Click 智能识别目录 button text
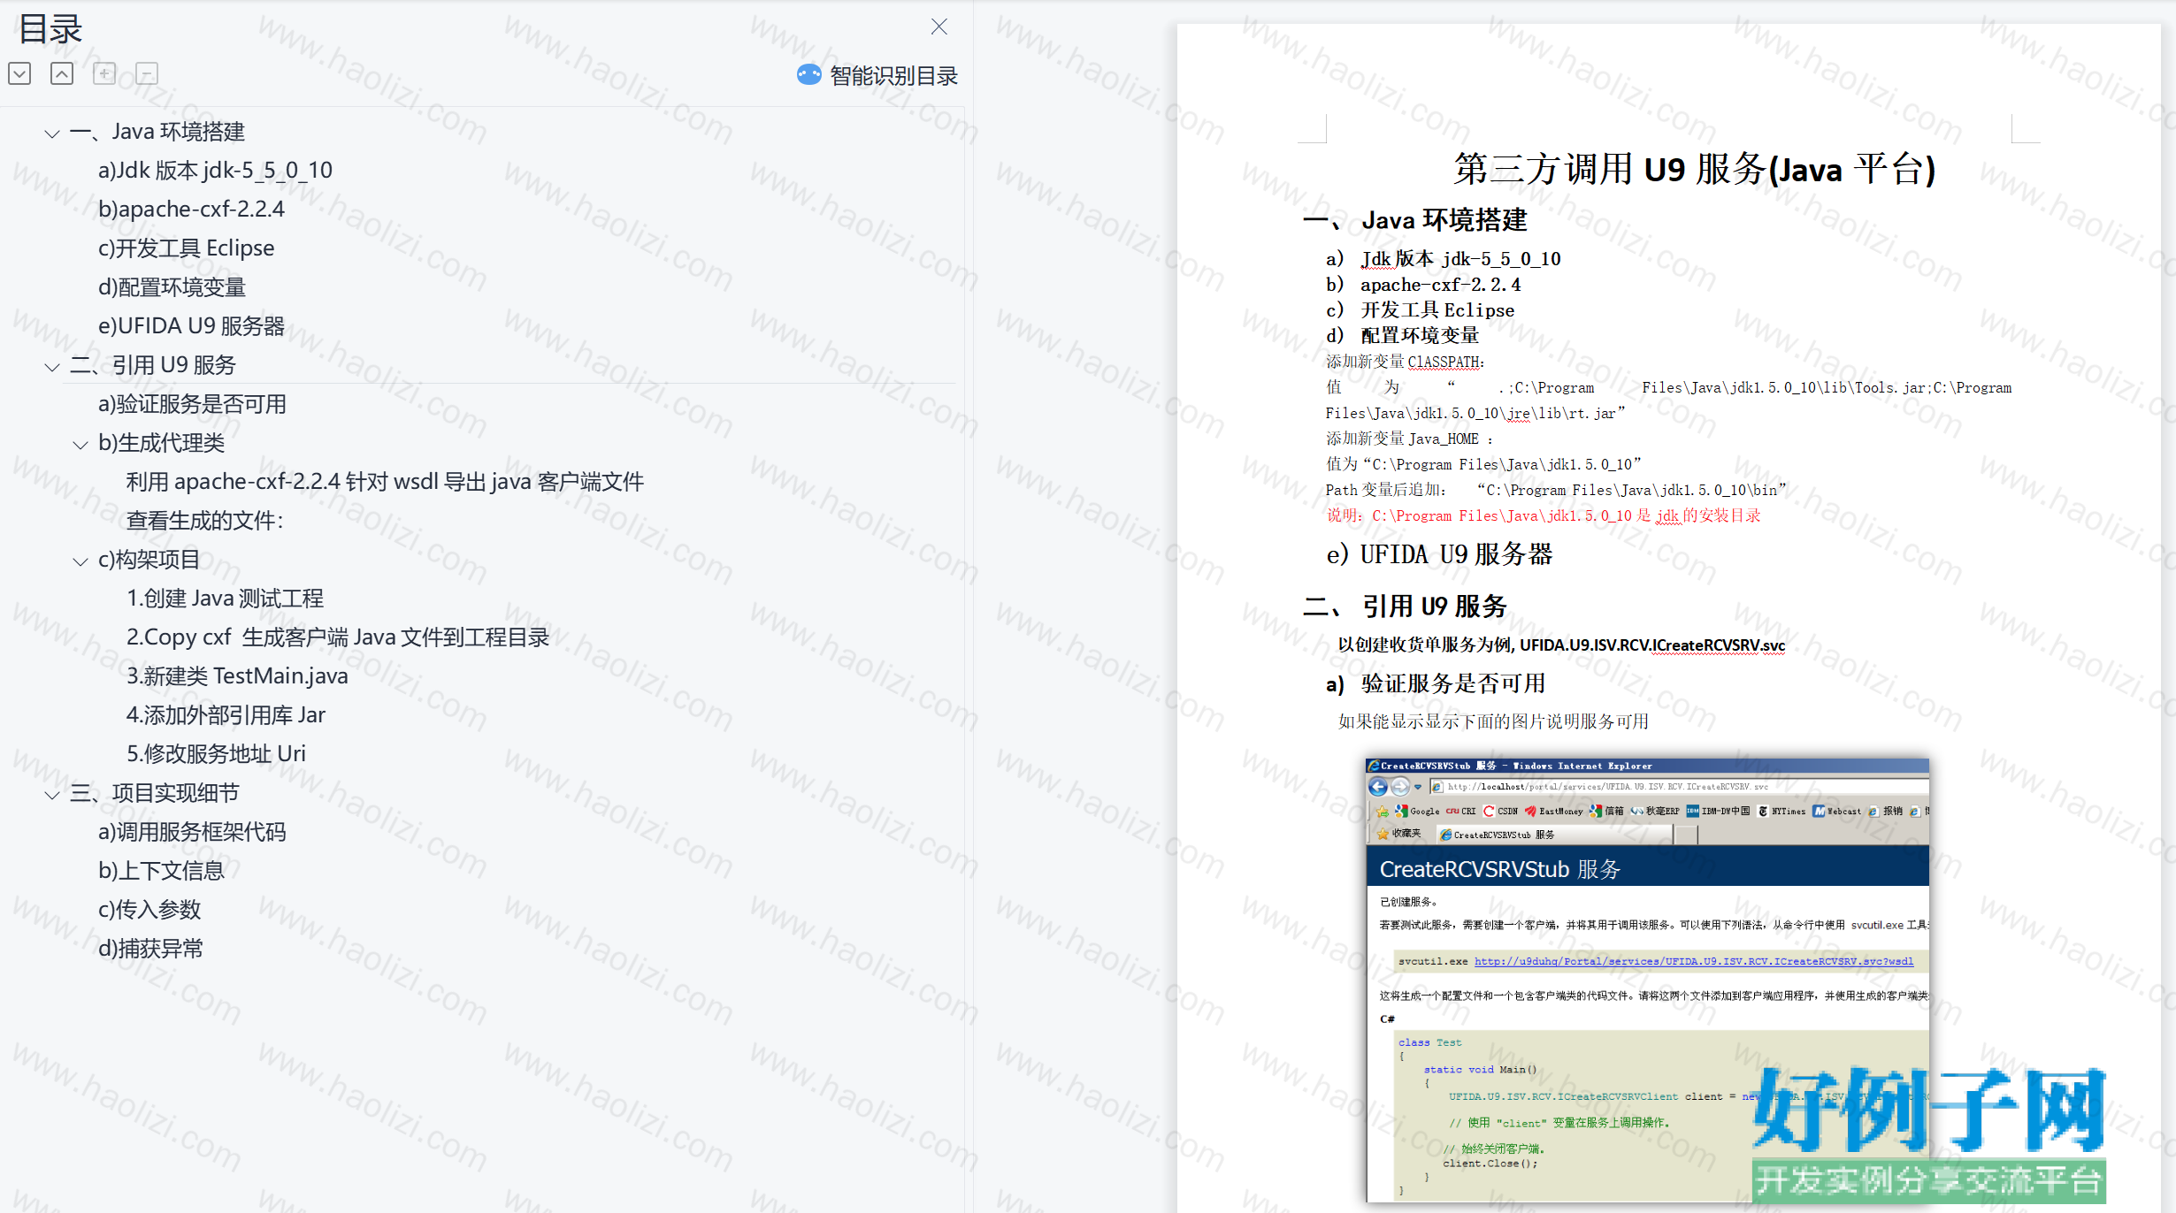2176x1213 pixels. [x=893, y=76]
